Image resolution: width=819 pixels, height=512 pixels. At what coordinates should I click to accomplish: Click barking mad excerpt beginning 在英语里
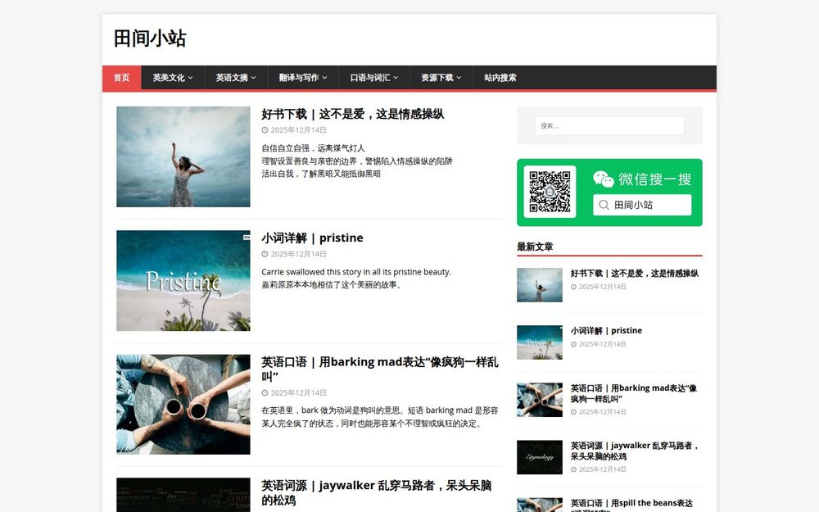(x=380, y=417)
